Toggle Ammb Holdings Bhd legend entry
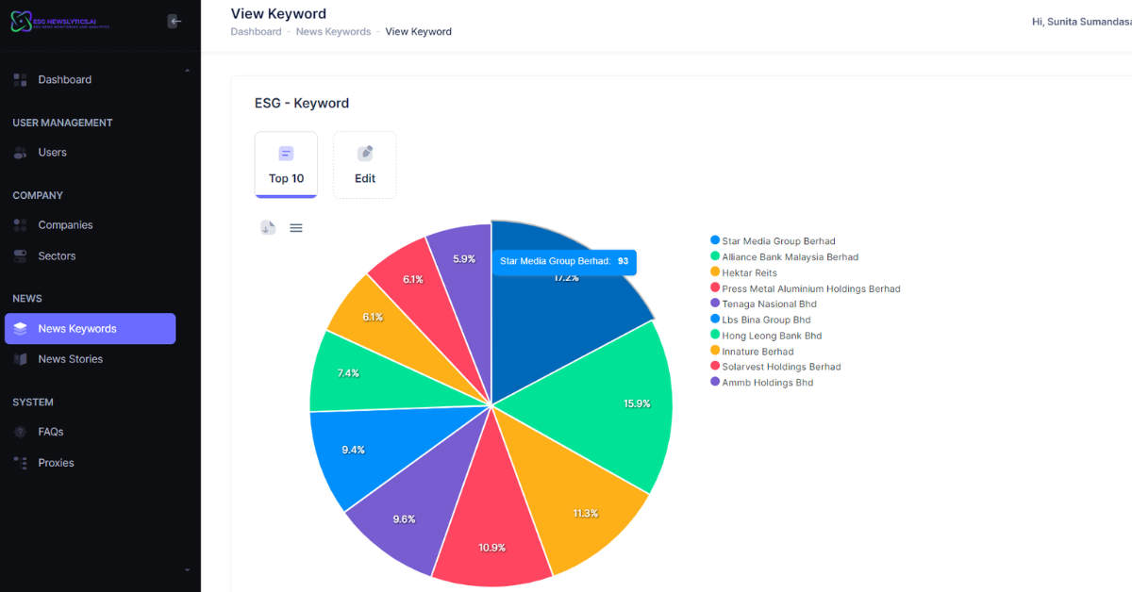 point(762,383)
